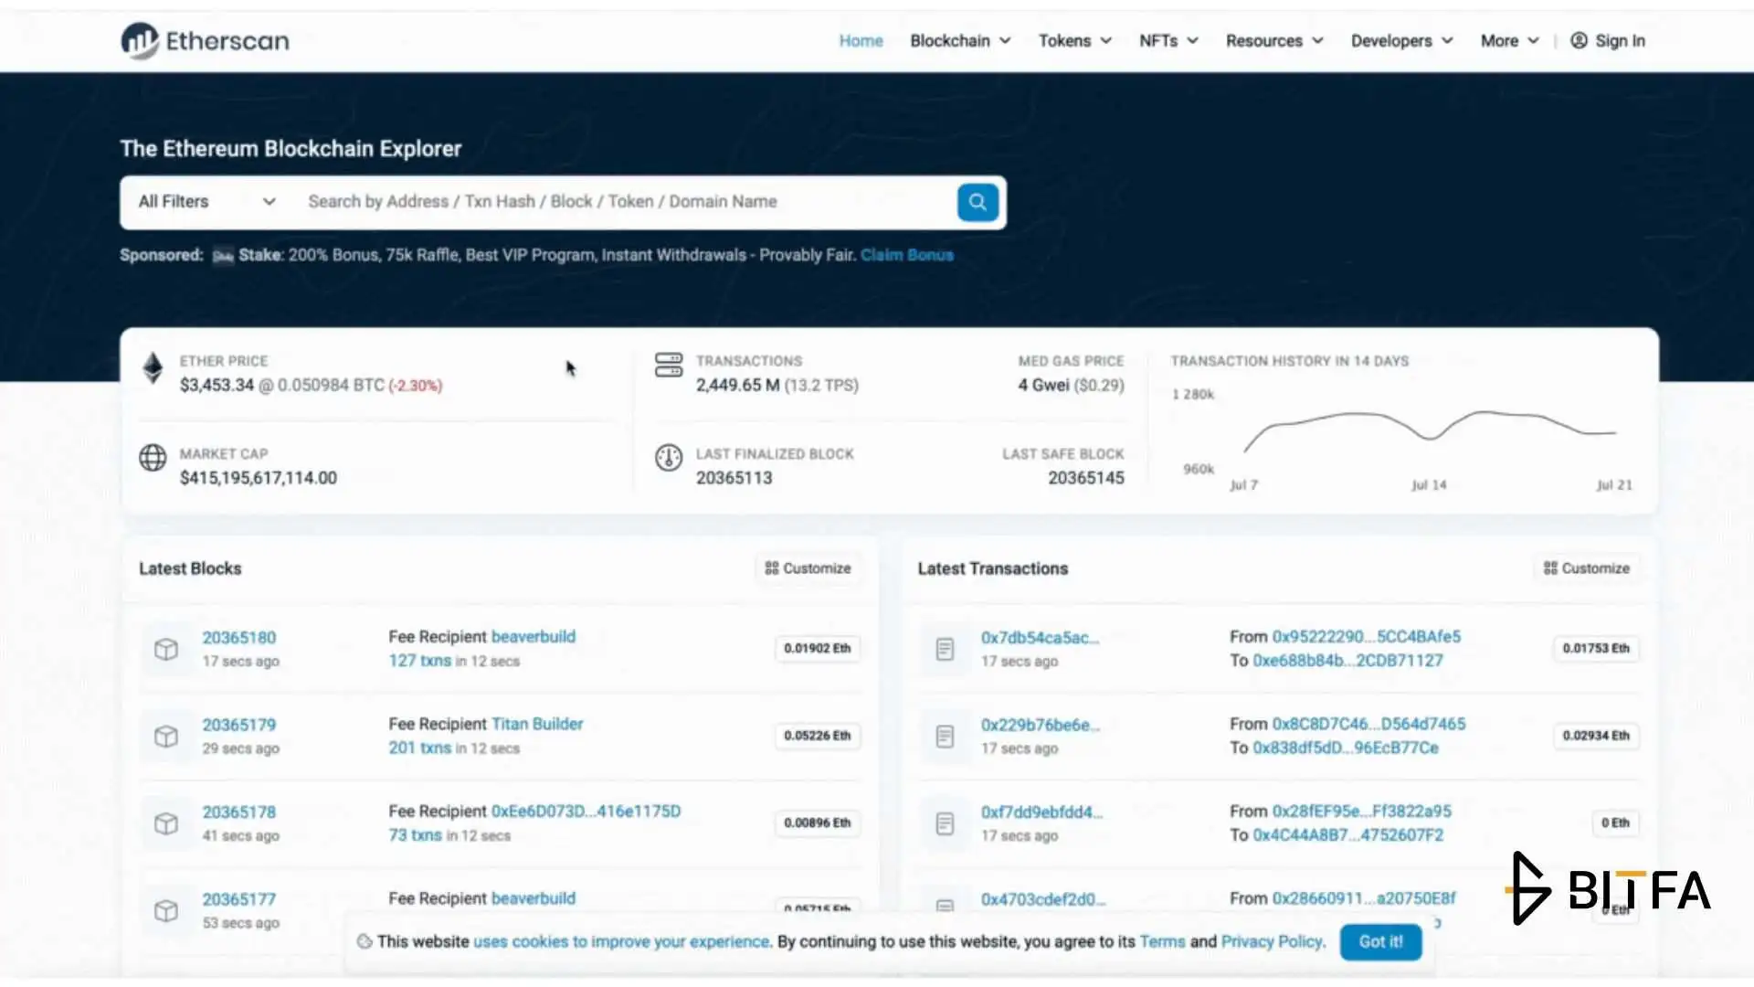
Task: Open sender address 0x8C8D7C46...D564d7465
Action: 1368,724
